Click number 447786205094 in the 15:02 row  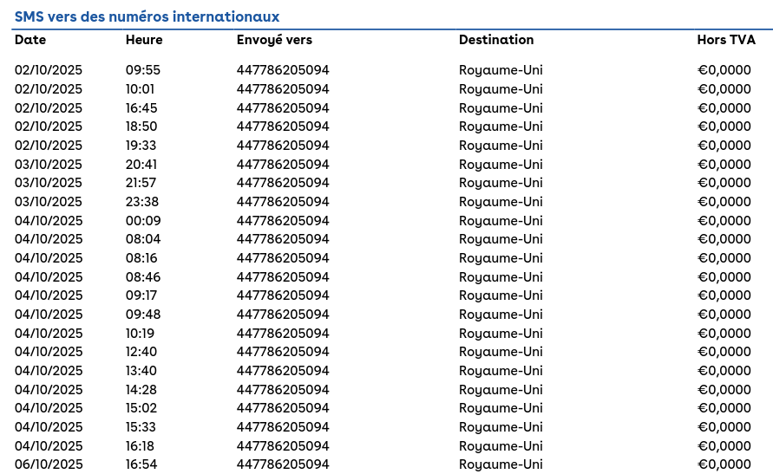[x=283, y=408]
